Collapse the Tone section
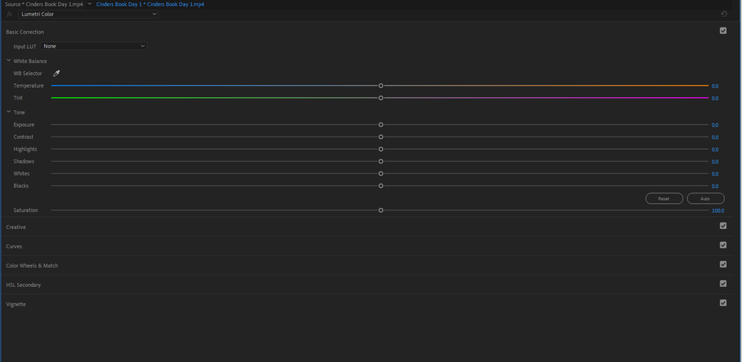The height and width of the screenshot is (362, 742). (9, 112)
